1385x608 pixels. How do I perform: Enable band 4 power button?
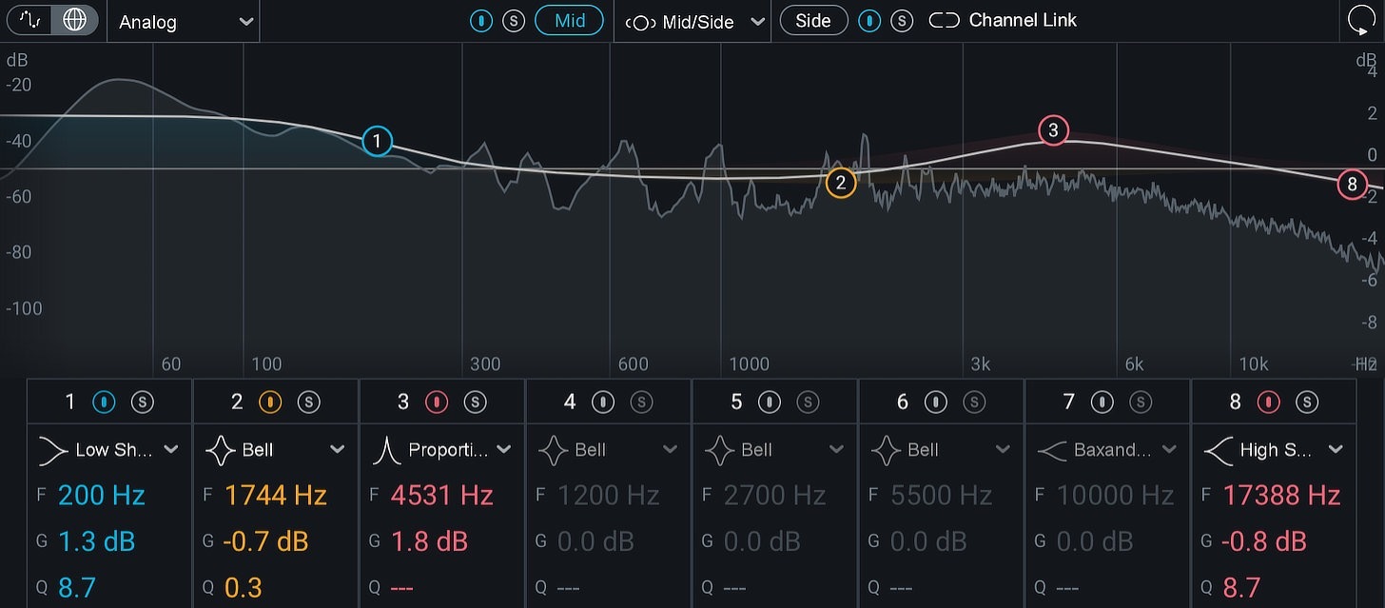604,402
